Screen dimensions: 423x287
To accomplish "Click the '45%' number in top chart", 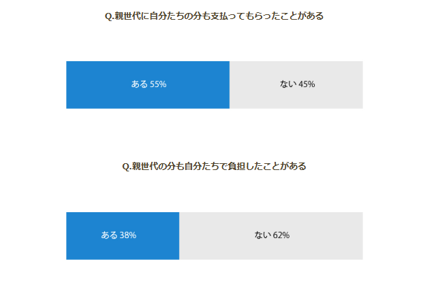I will point(307,84).
